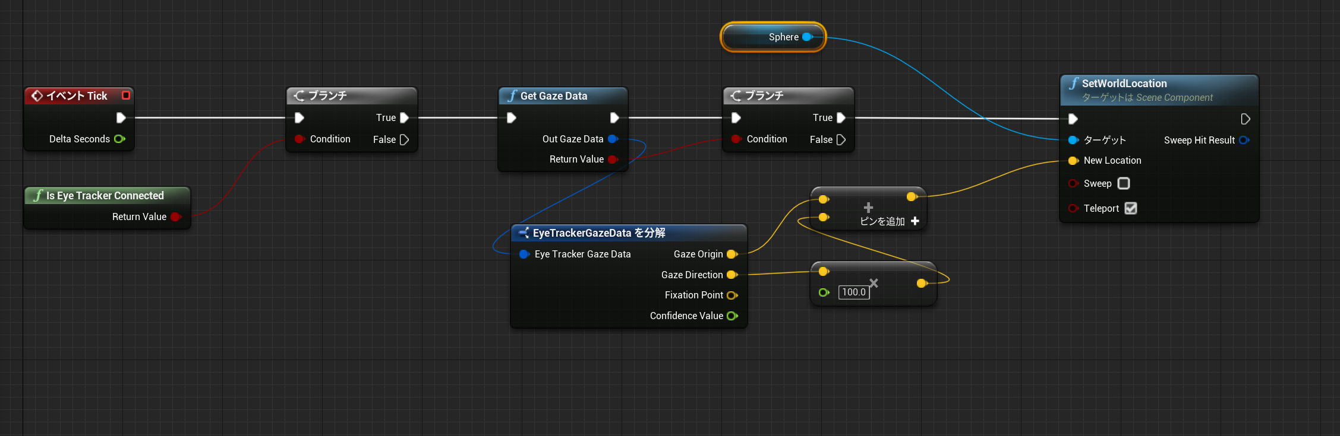This screenshot has width=1340, height=436.
Task: Click Out Gaze Data output pin
Action: [613, 139]
